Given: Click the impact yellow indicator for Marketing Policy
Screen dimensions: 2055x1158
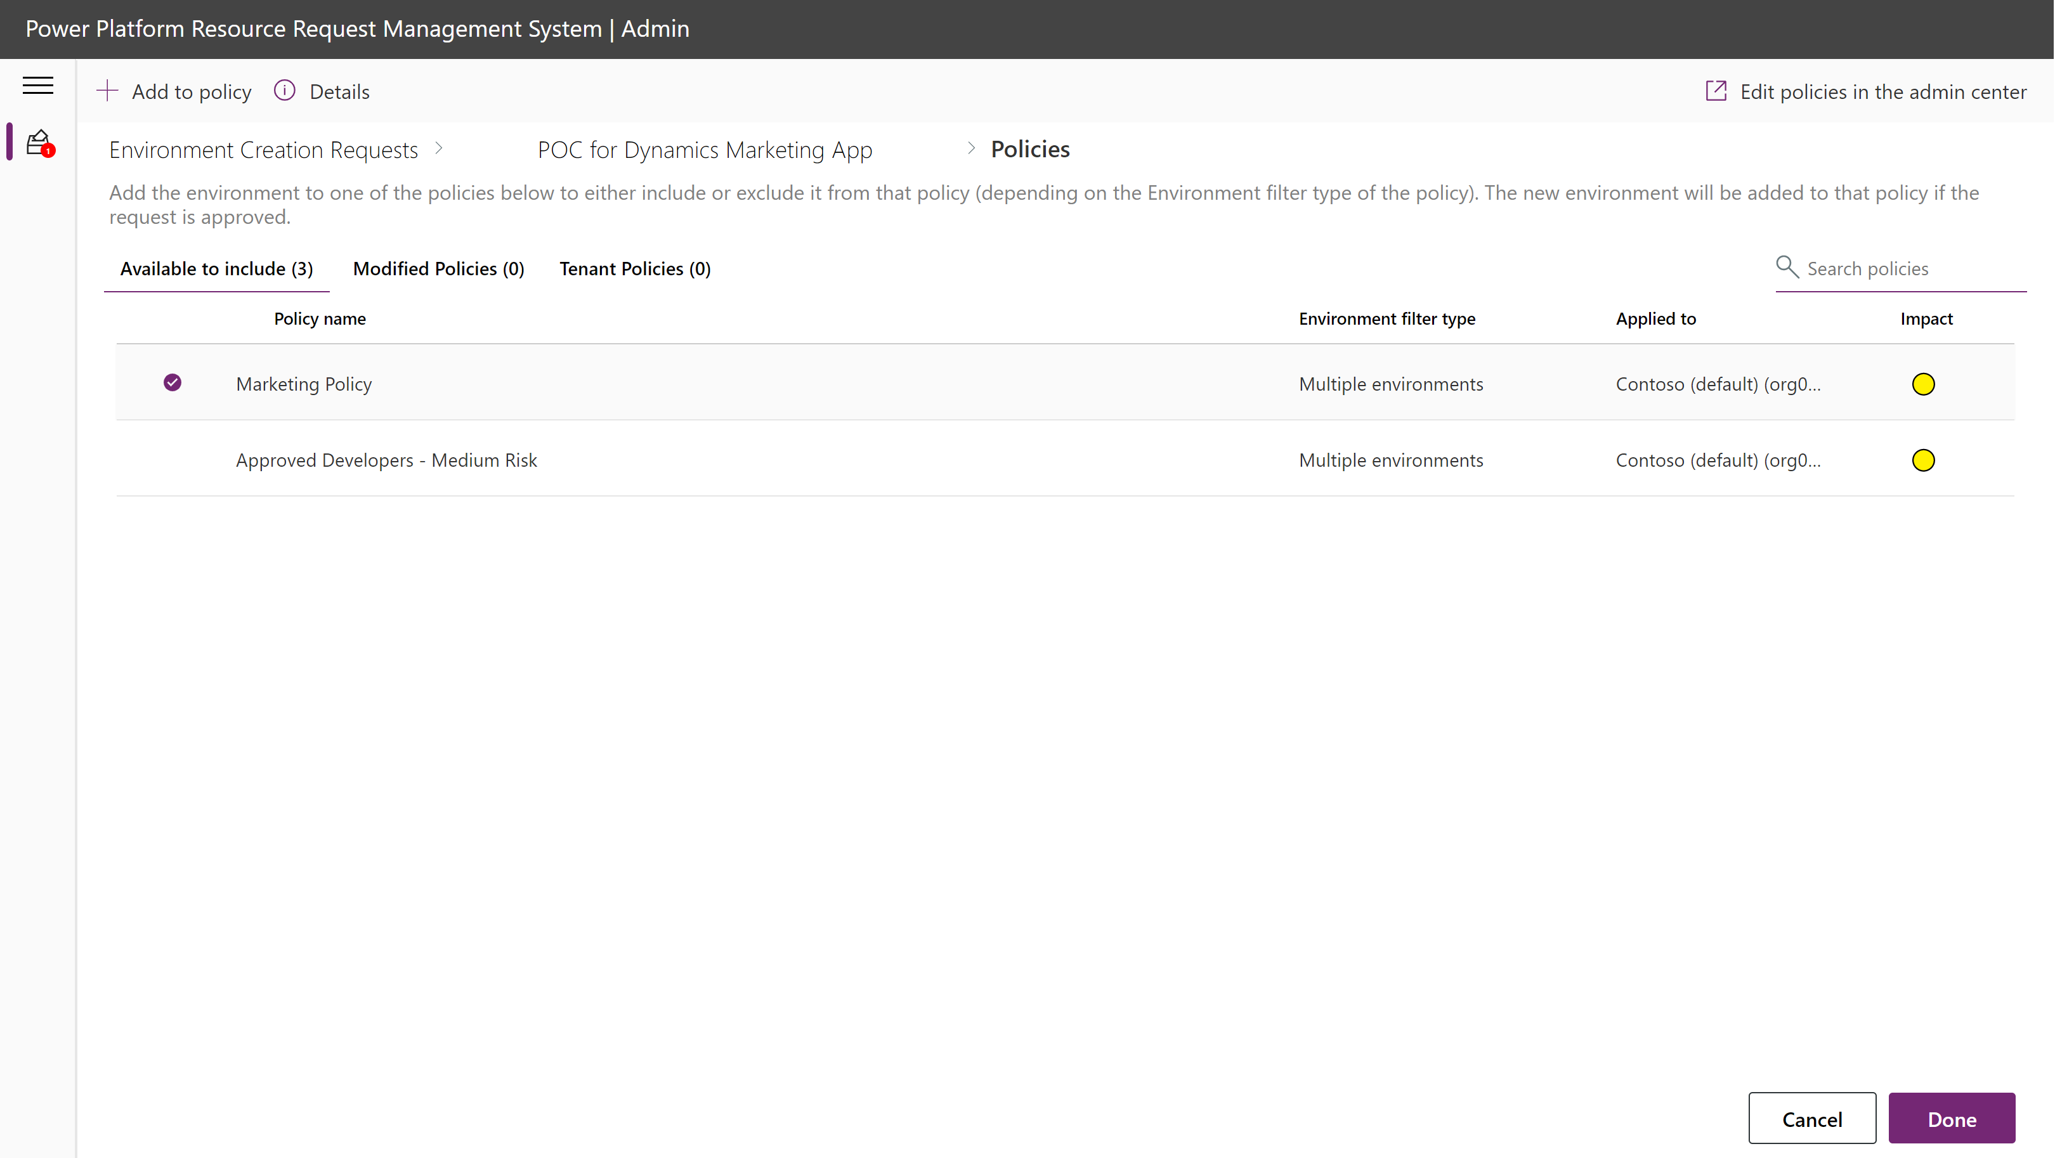Looking at the screenshot, I should [x=1922, y=382].
